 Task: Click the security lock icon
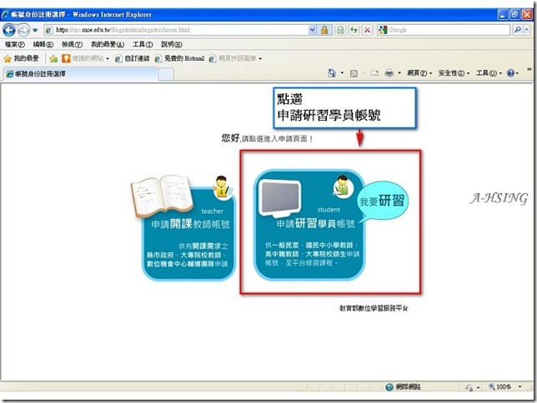click(324, 30)
